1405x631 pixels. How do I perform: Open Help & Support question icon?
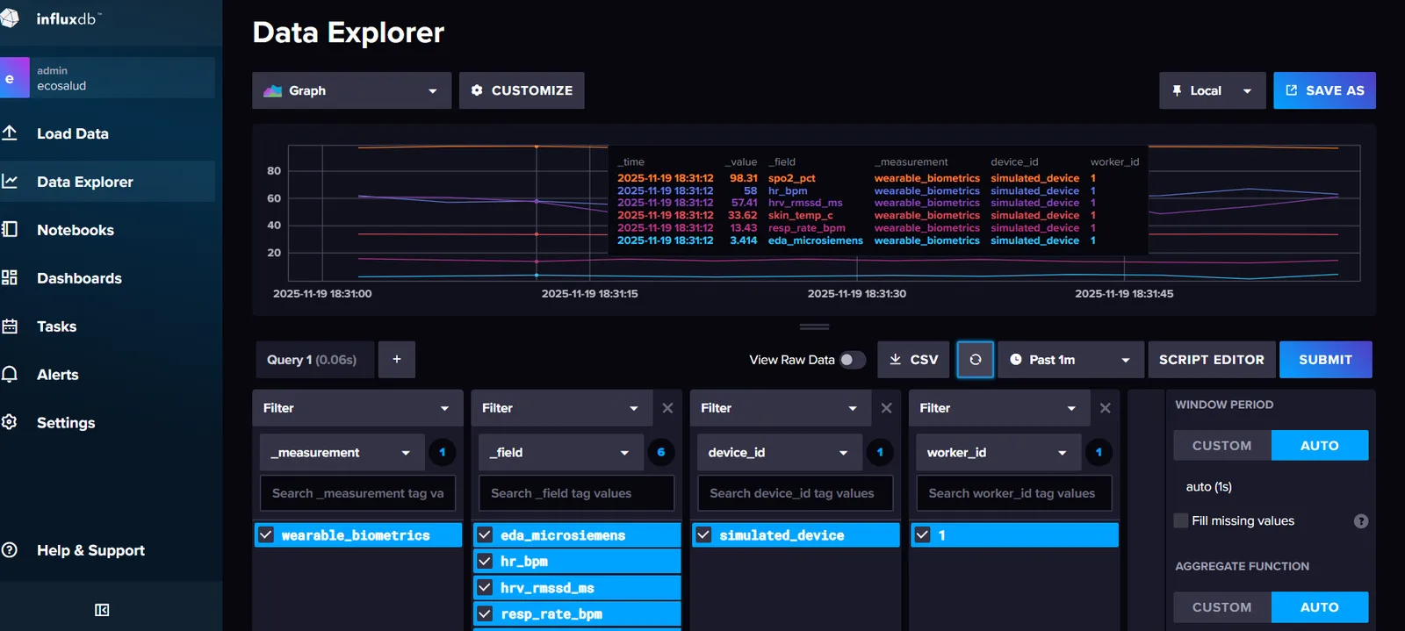(x=10, y=549)
